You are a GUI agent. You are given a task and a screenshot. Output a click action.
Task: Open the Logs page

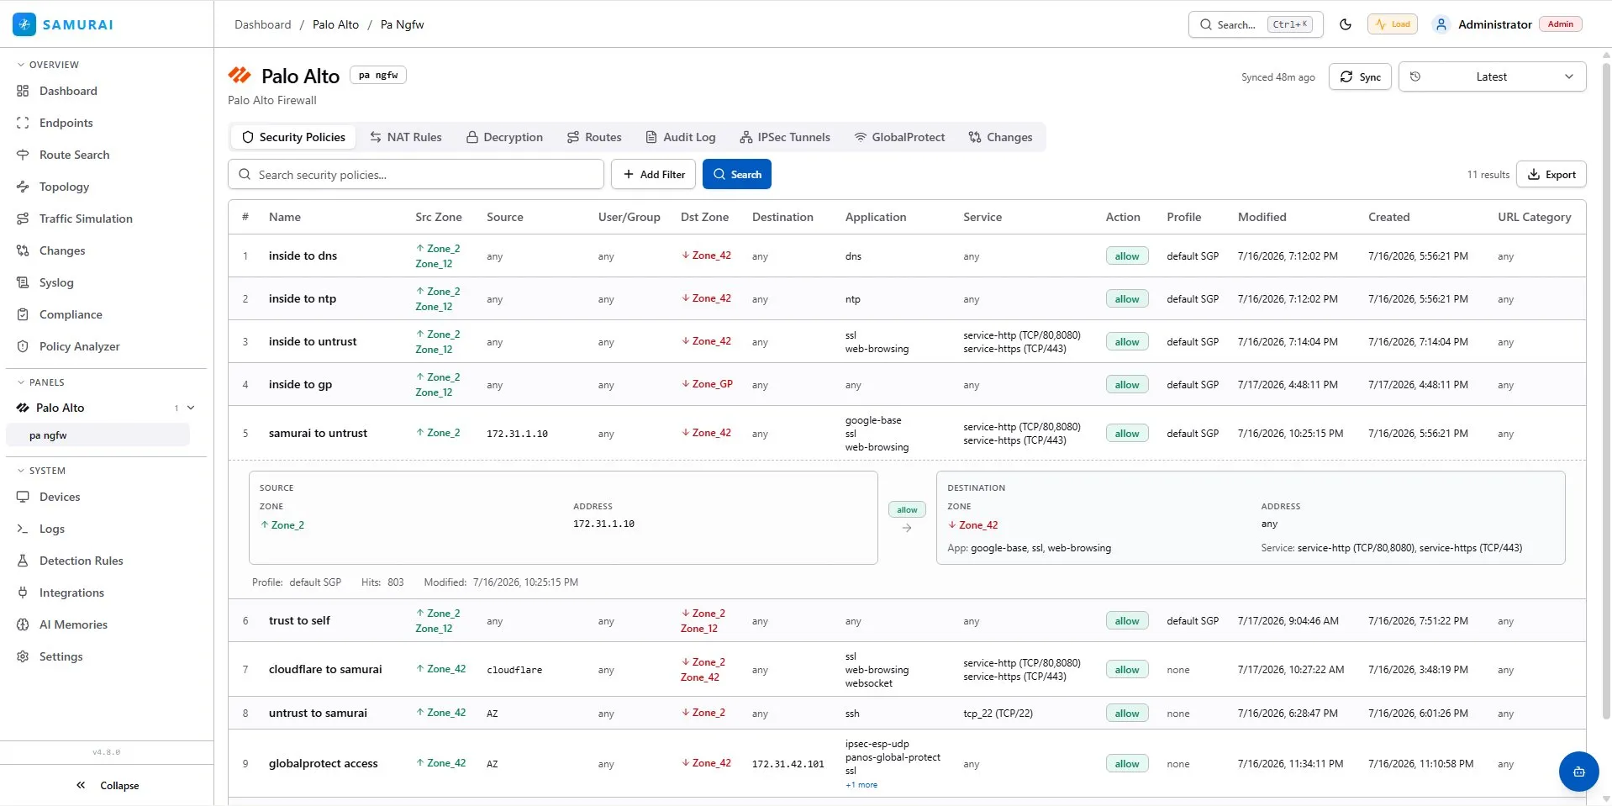(52, 529)
